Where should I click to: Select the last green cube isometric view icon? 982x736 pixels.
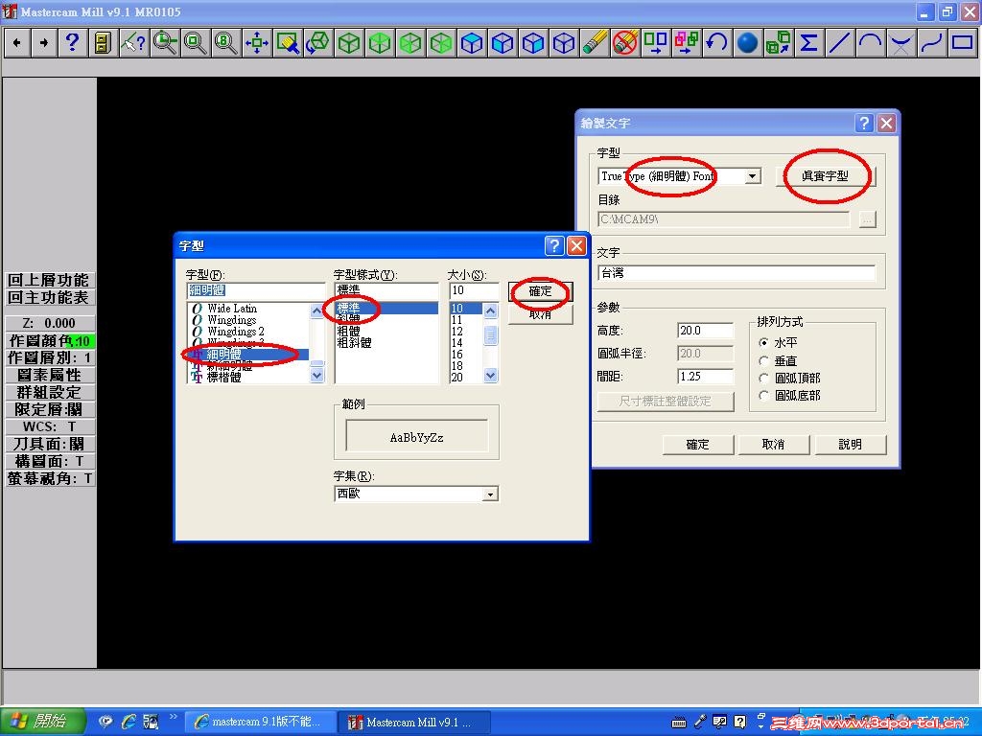pyautogui.click(x=441, y=43)
